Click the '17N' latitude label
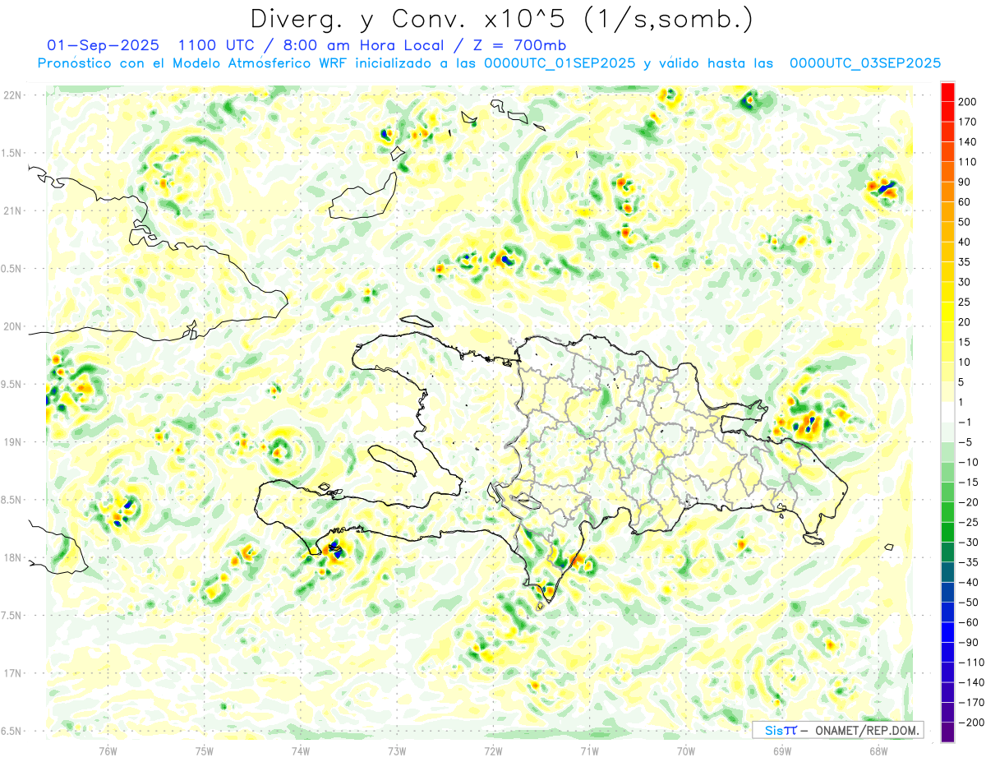The image size is (986, 762). tap(12, 673)
